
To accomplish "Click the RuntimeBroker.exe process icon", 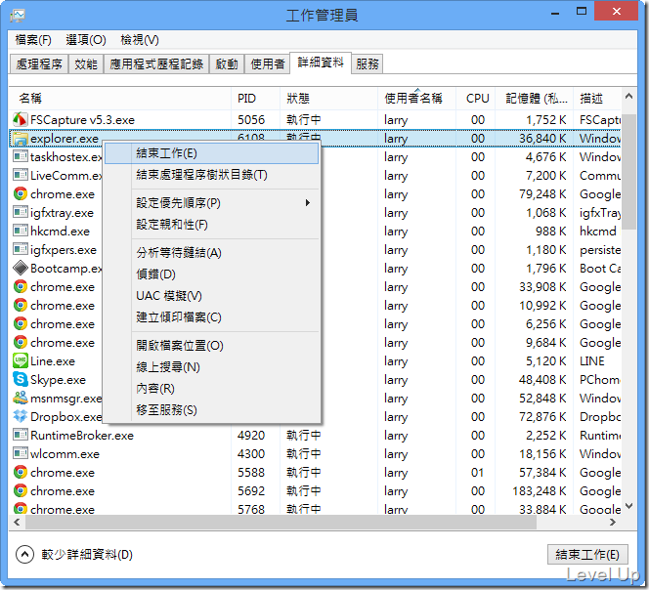I will (20, 435).
